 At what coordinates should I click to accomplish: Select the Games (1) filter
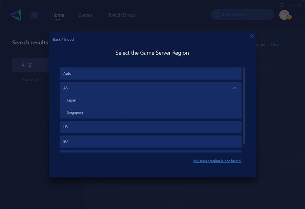pyautogui.click(x=31, y=80)
